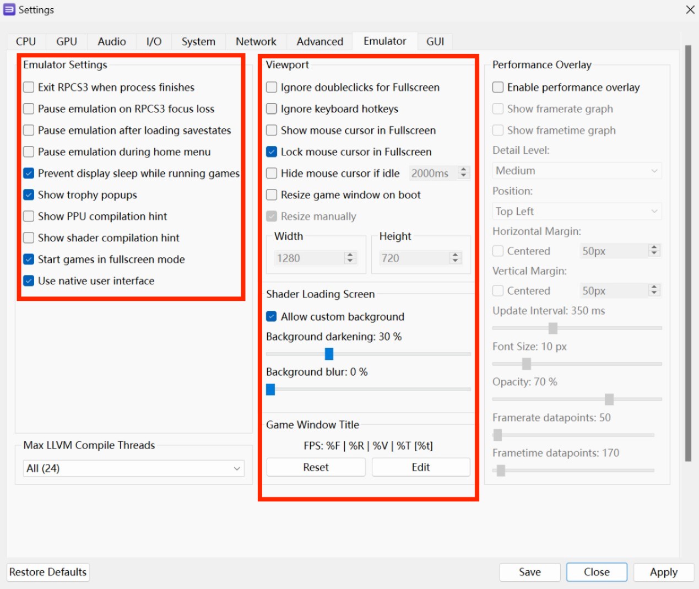Viewport: 699px width, 589px height.
Task: Open the GUI tab
Action: [435, 41]
